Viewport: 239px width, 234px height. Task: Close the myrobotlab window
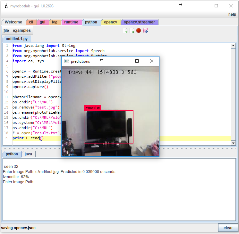231,6
